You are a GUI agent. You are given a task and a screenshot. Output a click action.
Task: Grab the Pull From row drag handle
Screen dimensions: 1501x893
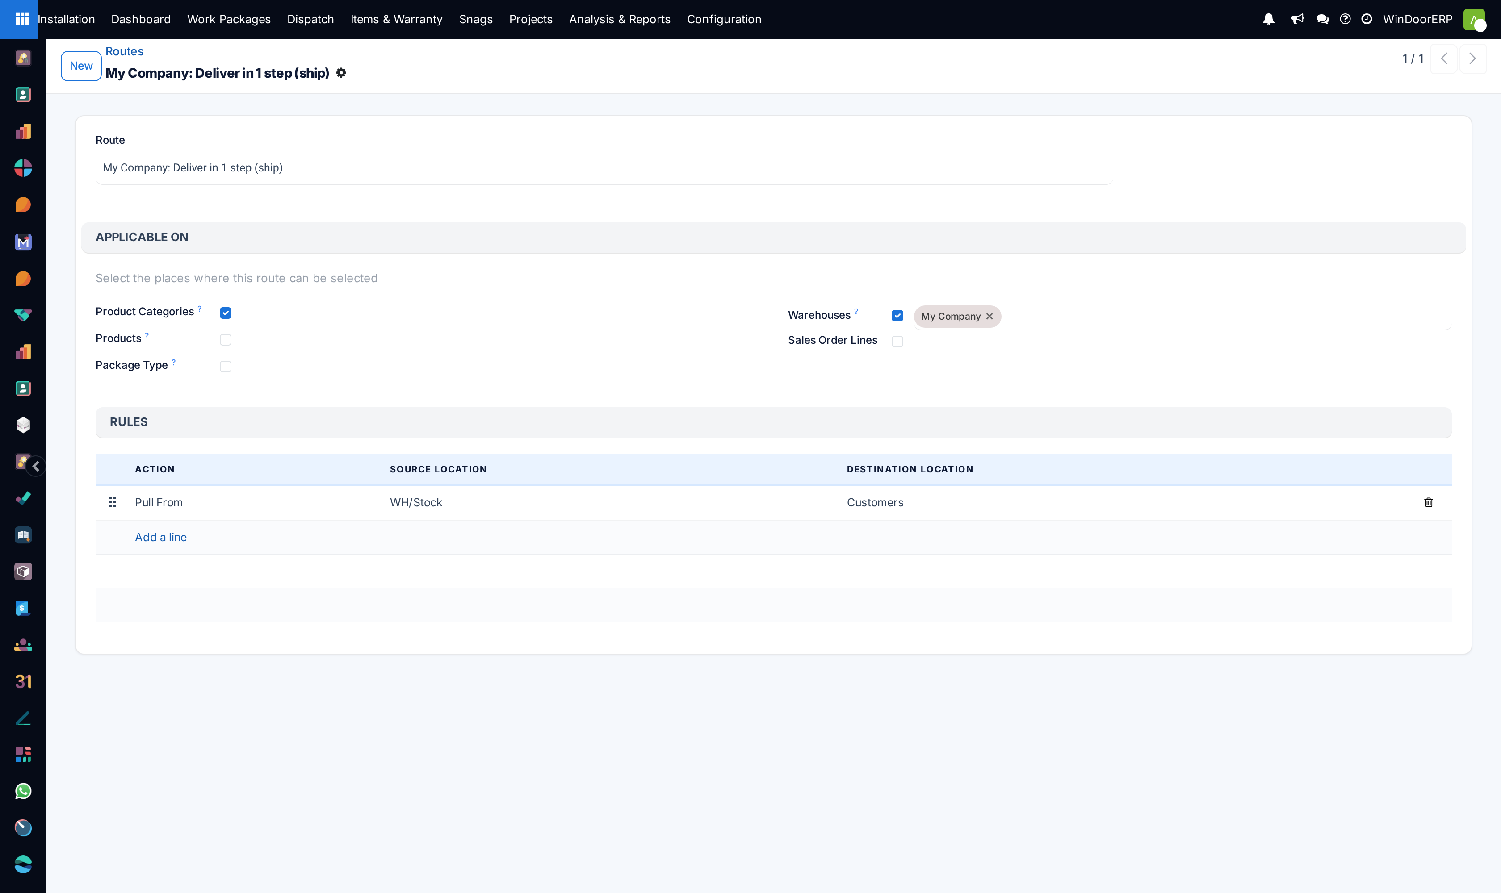tap(113, 502)
